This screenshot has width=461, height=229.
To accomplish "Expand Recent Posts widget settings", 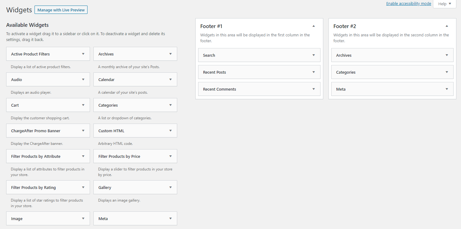I will click(314, 72).
